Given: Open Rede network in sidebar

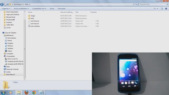Looking at the screenshot, I should (8, 67).
